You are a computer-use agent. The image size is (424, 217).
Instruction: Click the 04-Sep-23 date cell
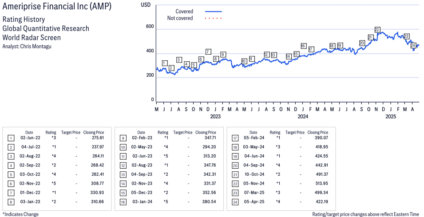tap(142, 174)
